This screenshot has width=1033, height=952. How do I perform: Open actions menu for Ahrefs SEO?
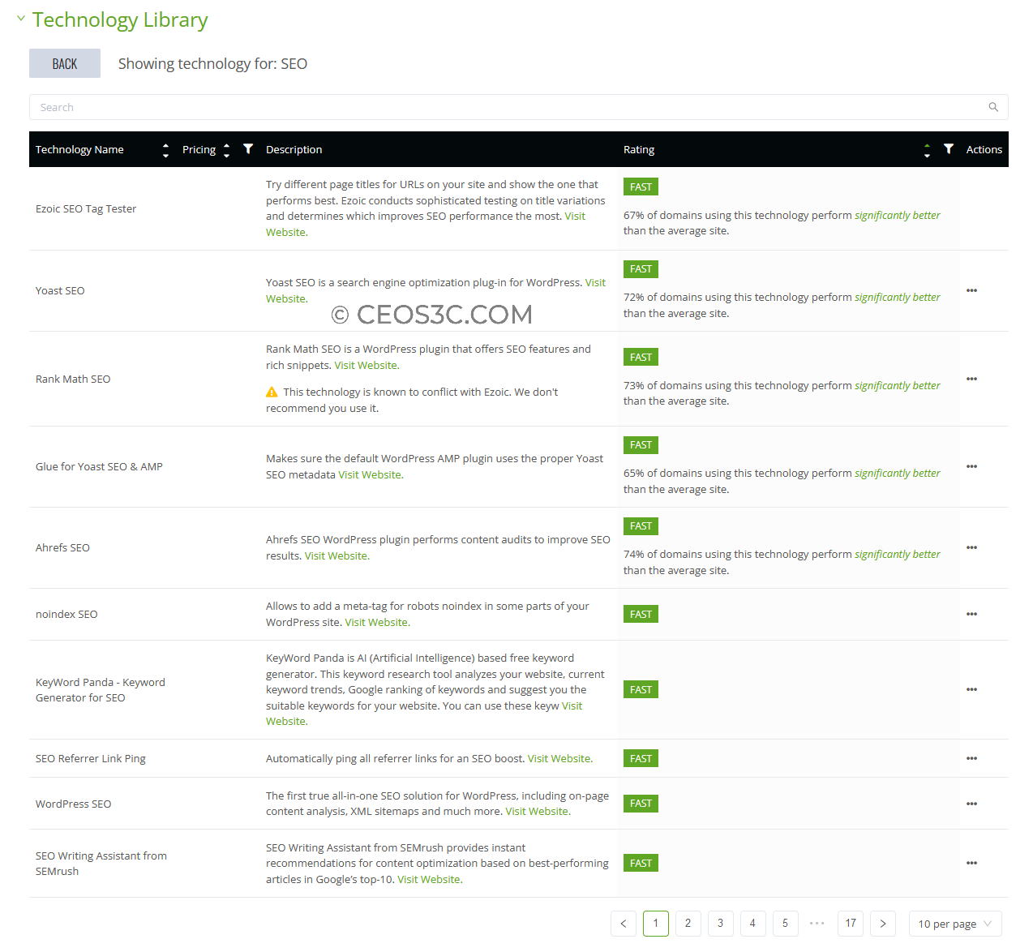coord(971,547)
